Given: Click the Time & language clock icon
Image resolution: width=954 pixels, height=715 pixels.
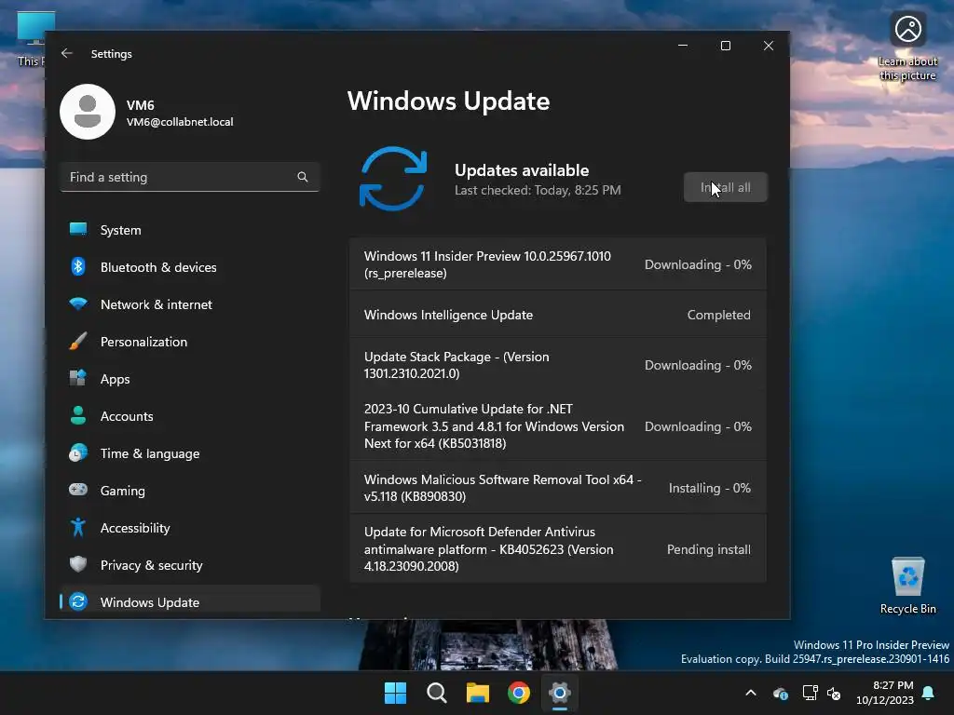Looking at the screenshot, I should click(x=78, y=453).
